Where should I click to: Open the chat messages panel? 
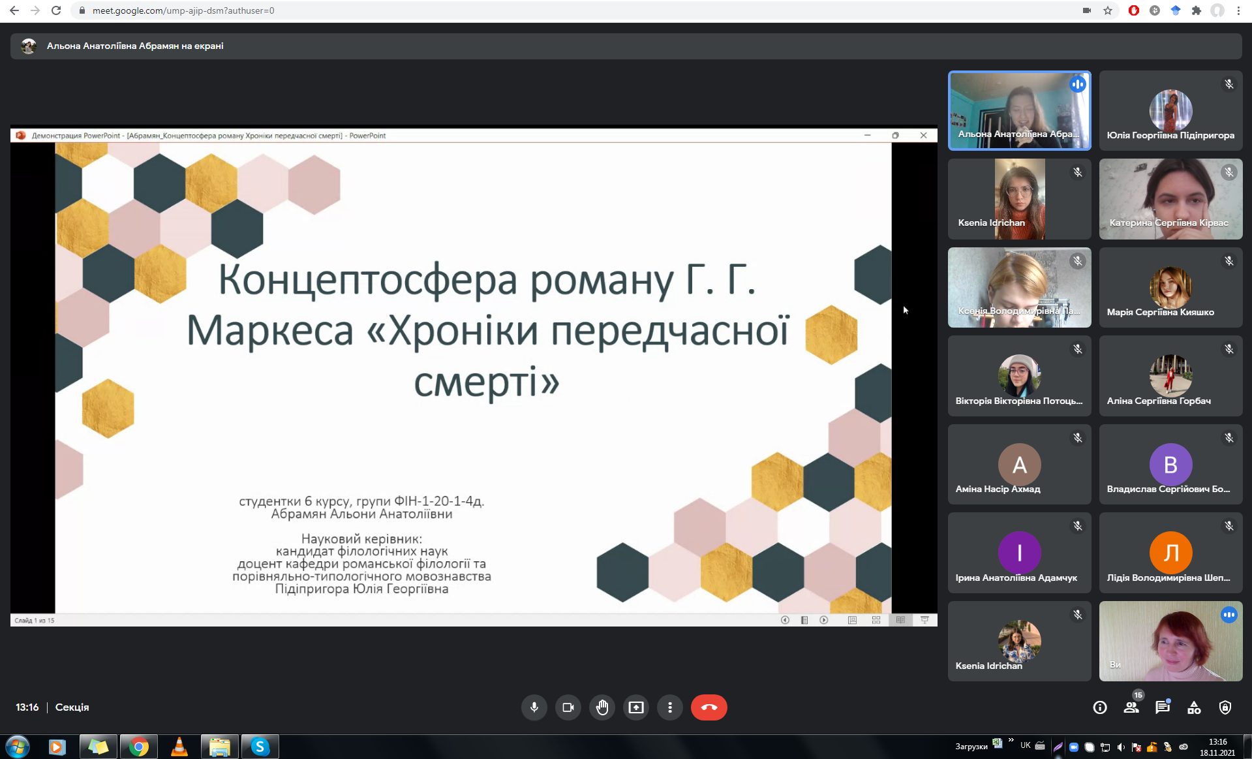point(1163,707)
